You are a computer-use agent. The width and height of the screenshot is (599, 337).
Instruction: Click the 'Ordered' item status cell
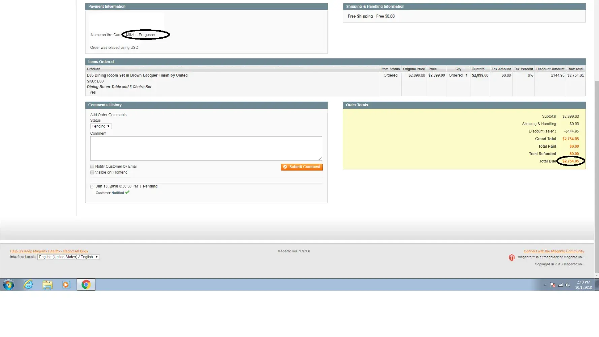[x=390, y=75]
